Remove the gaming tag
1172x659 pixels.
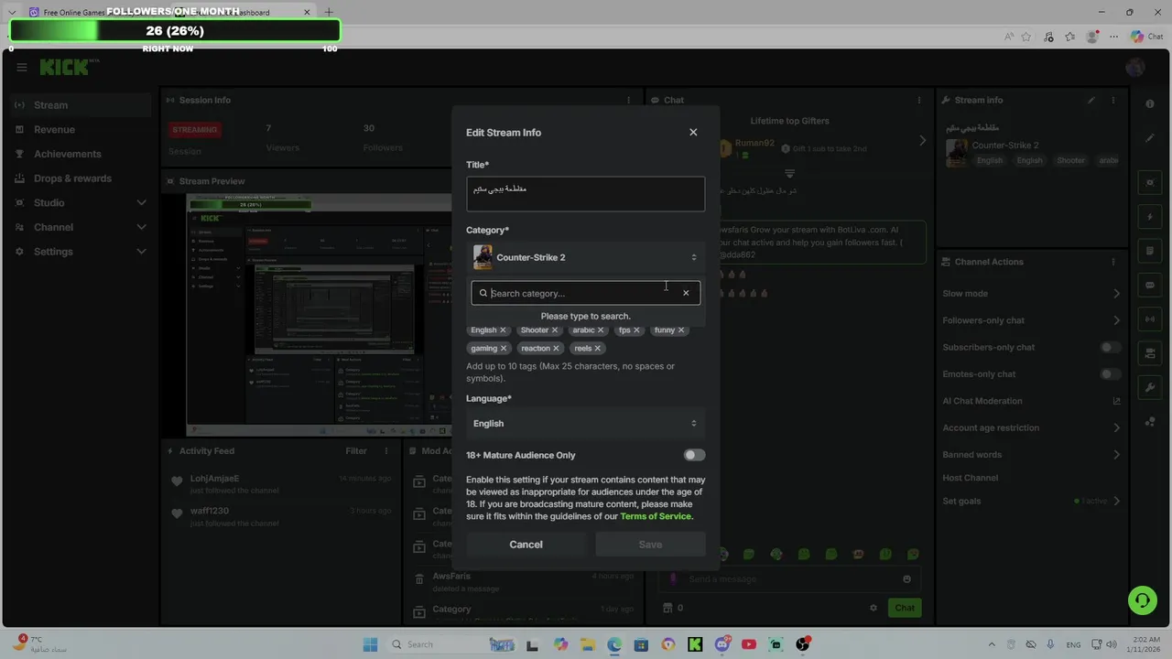click(504, 349)
